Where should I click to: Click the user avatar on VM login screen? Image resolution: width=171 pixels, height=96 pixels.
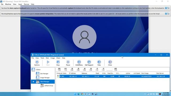[x=84, y=37]
